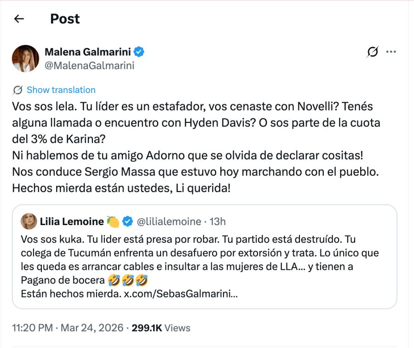Screen dimensions: 414x348
Task: Click the back arrow to exit the post
Action: [17, 18]
